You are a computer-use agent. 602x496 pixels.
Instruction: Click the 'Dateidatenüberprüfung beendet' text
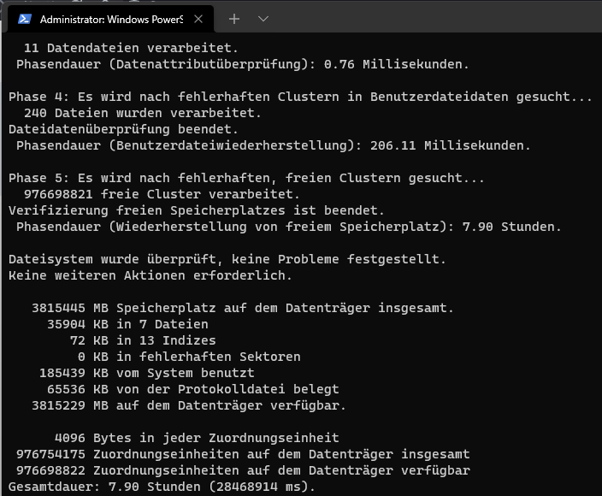click(x=123, y=129)
